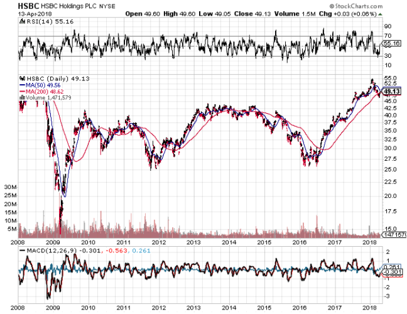Click the 'HSBC Holdings PLC' company name
The width and height of the screenshot is (407, 314).
coord(68,6)
